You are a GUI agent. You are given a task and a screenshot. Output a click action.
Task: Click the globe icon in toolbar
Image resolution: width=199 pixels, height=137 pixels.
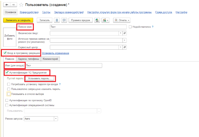coord(97,20)
